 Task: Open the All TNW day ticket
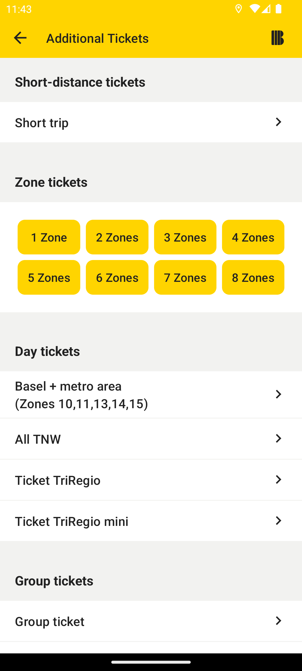tap(151, 439)
